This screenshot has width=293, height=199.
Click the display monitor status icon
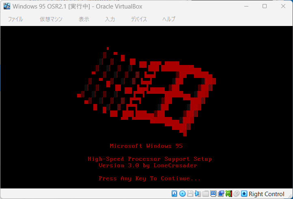coord(213,194)
